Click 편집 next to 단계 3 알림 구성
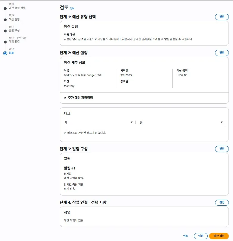 (x=222, y=149)
